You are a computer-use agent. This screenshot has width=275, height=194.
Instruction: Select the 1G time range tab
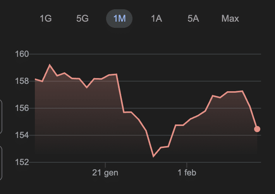[46, 19]
